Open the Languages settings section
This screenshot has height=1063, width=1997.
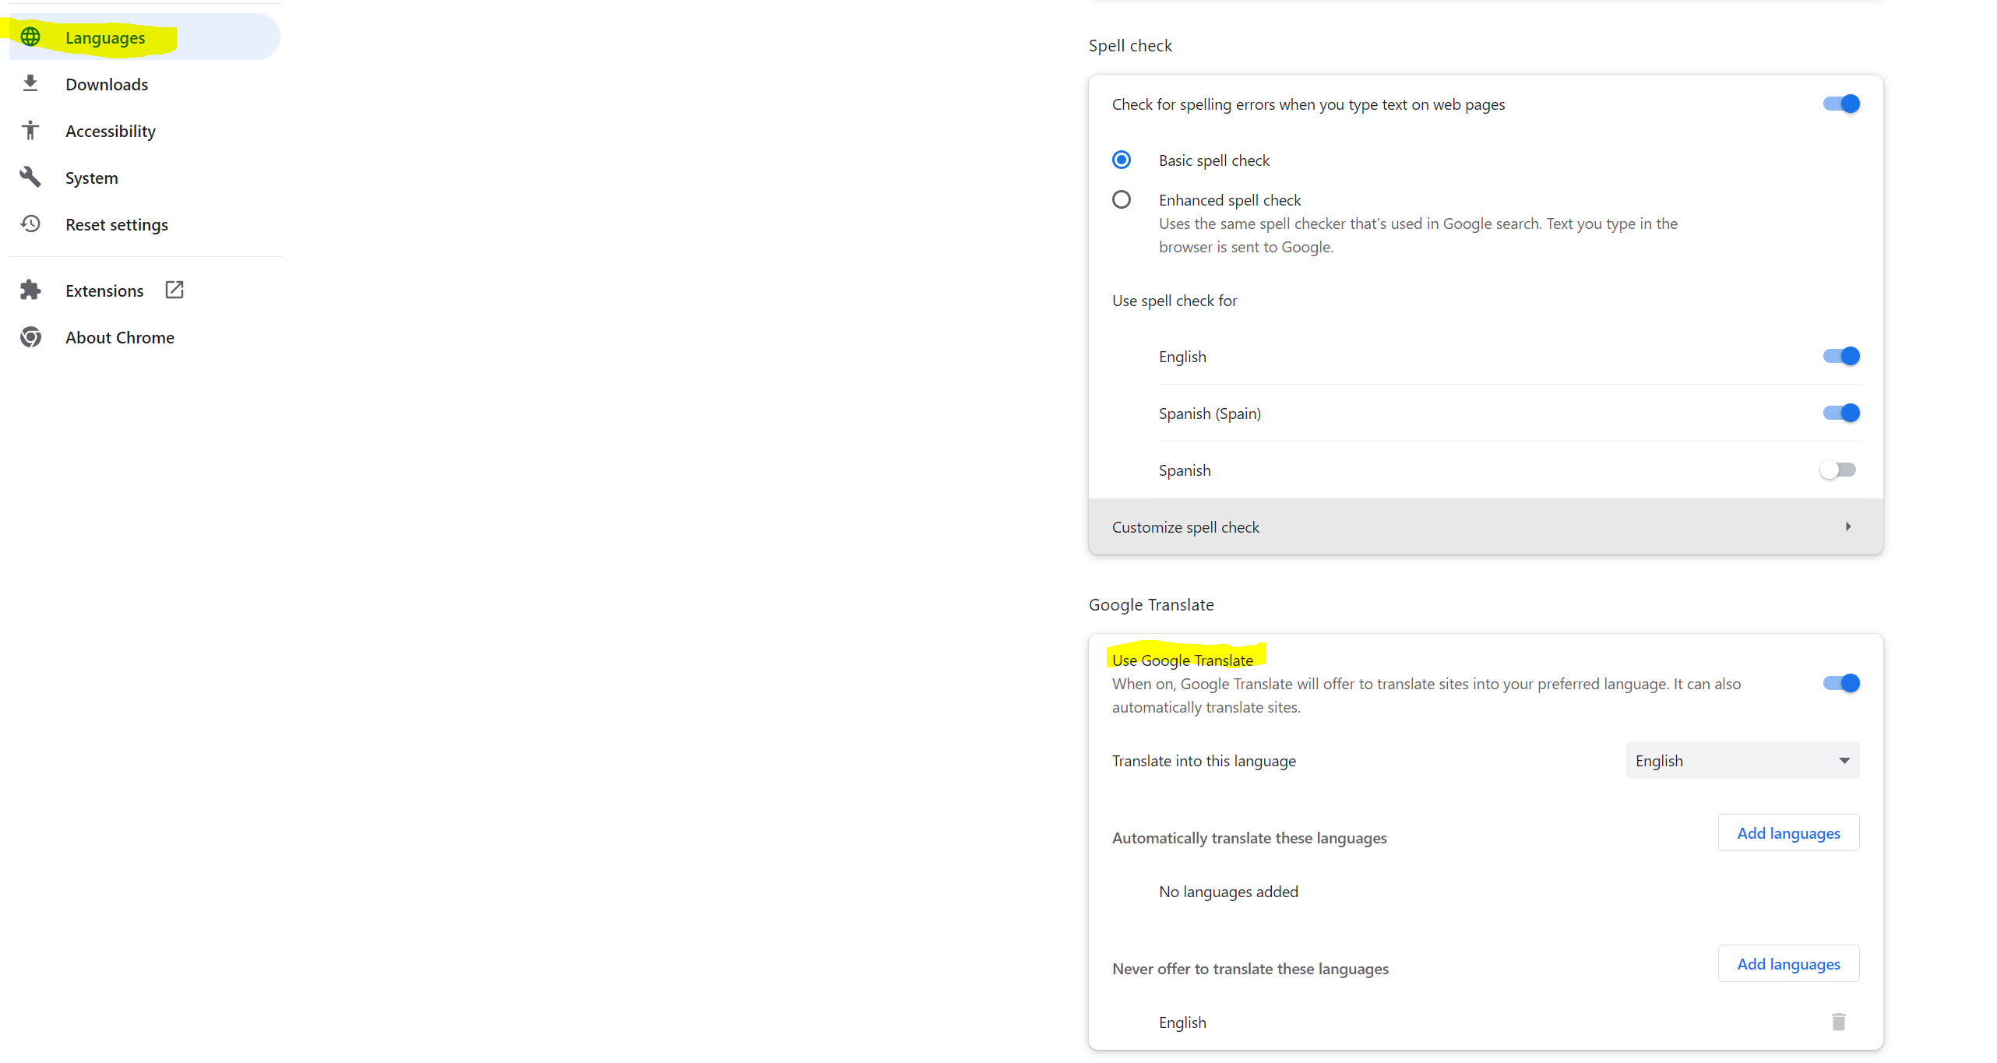pyautogui.click(x=145, y=37)
